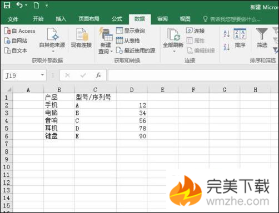This screenshot has height=213, width=279.
Task: Open the 全部刷新 dropdown arrow
Action: click(174, 52)
